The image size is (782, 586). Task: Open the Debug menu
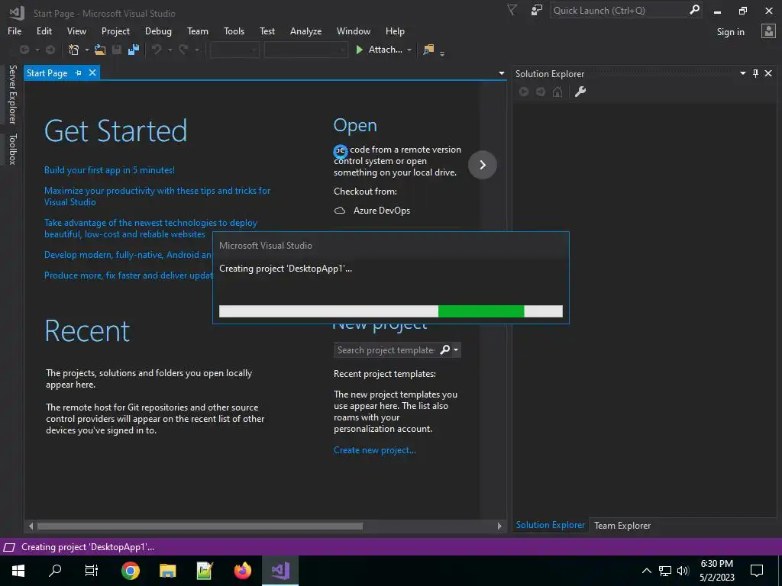point(158,31)
